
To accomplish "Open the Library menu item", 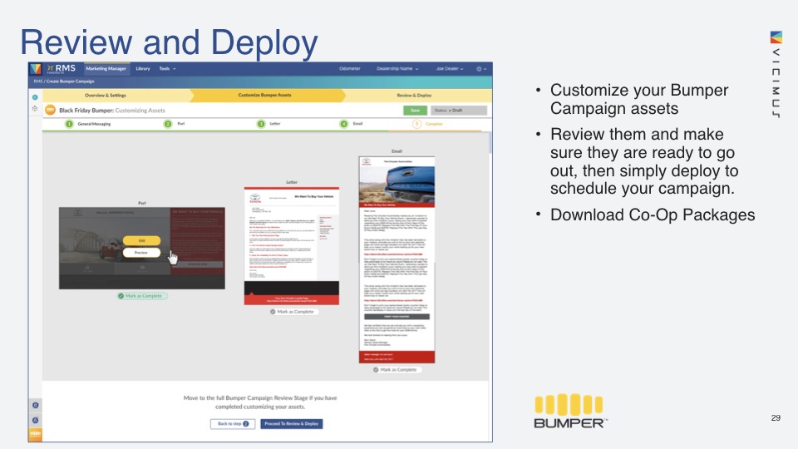I will point(143,69).
